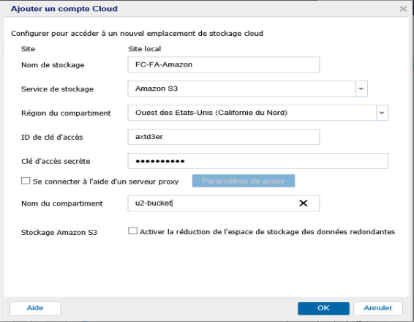This screenshot has width=414, height=322.
Task: Click the proxy server checkbox label text
Action: (105, 181)
